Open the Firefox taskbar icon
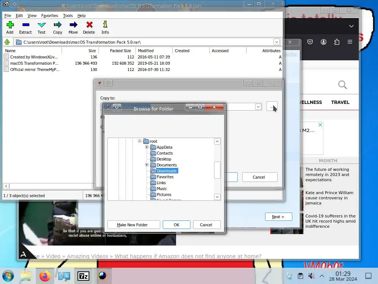This screenshot has height=284, width=378. click(45, 276)
